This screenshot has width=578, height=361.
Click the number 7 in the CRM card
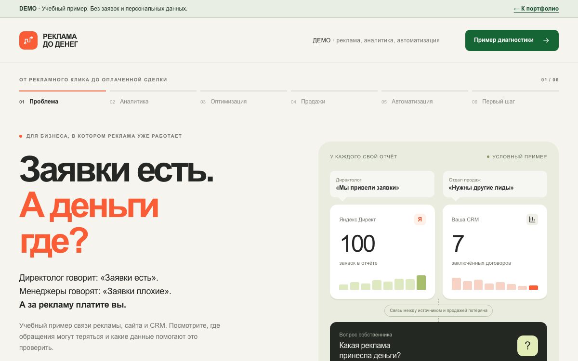pos(458,244)
